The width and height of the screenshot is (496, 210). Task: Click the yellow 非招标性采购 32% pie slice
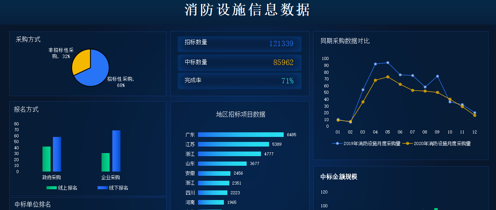point(81,62)
